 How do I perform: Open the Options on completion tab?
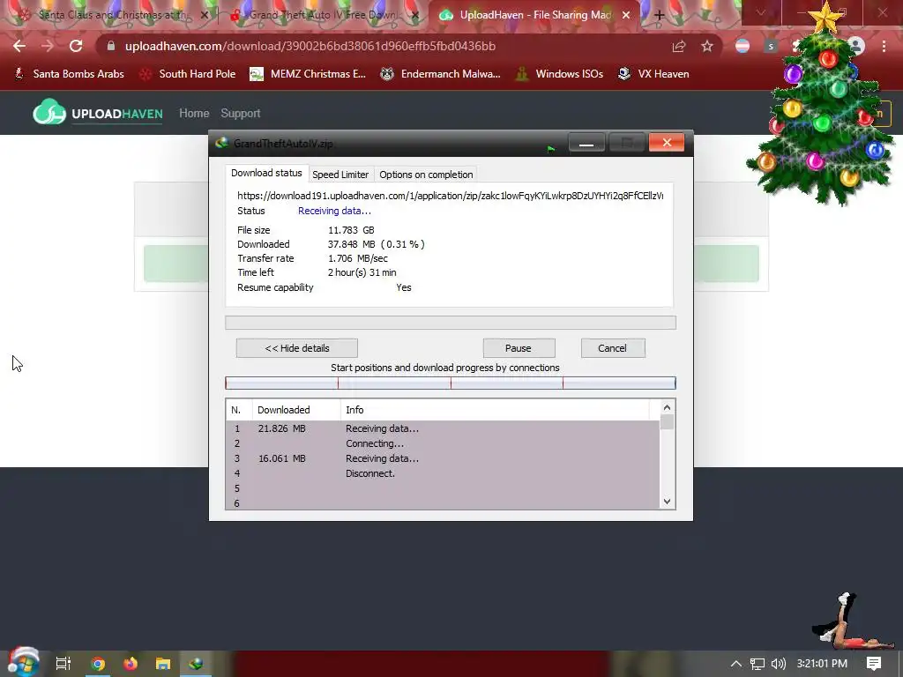426,175
